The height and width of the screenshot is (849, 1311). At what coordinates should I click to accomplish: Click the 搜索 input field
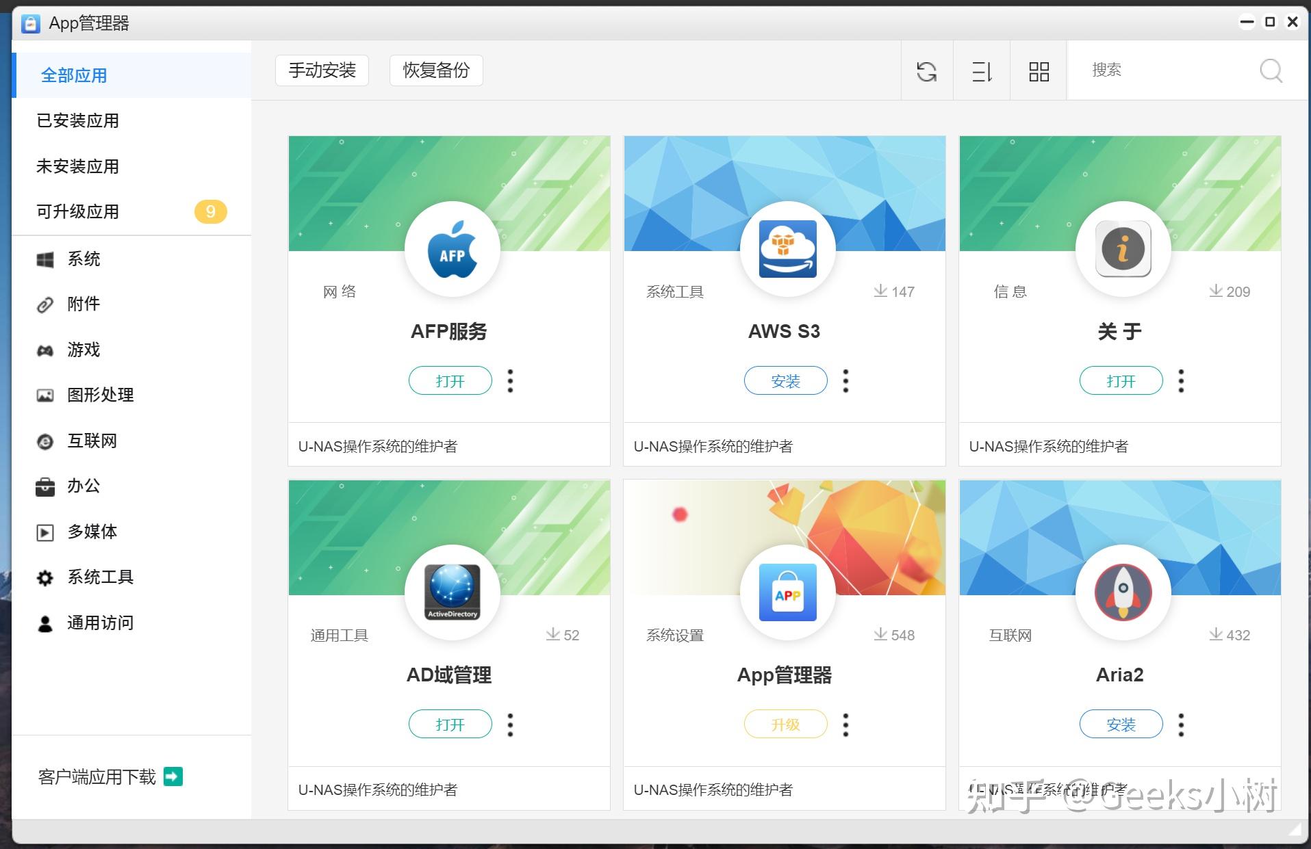(x=1164, y=70)
